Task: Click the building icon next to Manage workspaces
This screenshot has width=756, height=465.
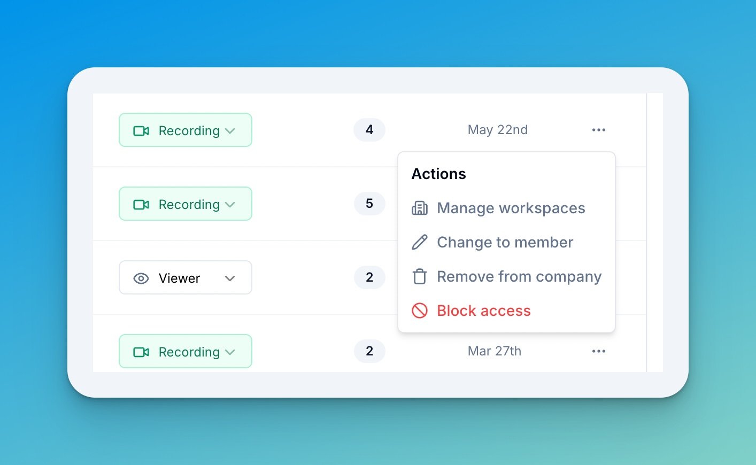Action: (x=420, y=208)
